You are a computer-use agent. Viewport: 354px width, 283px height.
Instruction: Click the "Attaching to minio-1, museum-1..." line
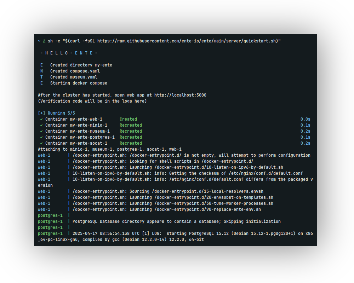pos(110,149)
